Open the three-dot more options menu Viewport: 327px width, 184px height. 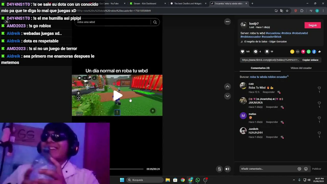(227, 22)
